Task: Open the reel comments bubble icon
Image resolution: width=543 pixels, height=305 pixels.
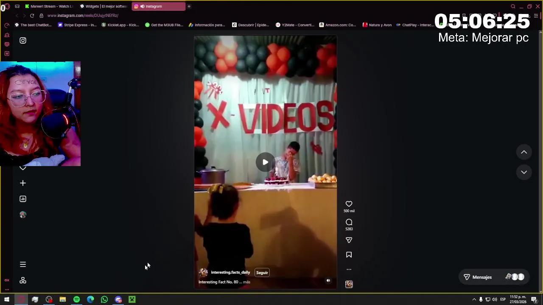Action: [x=349, y=222]
